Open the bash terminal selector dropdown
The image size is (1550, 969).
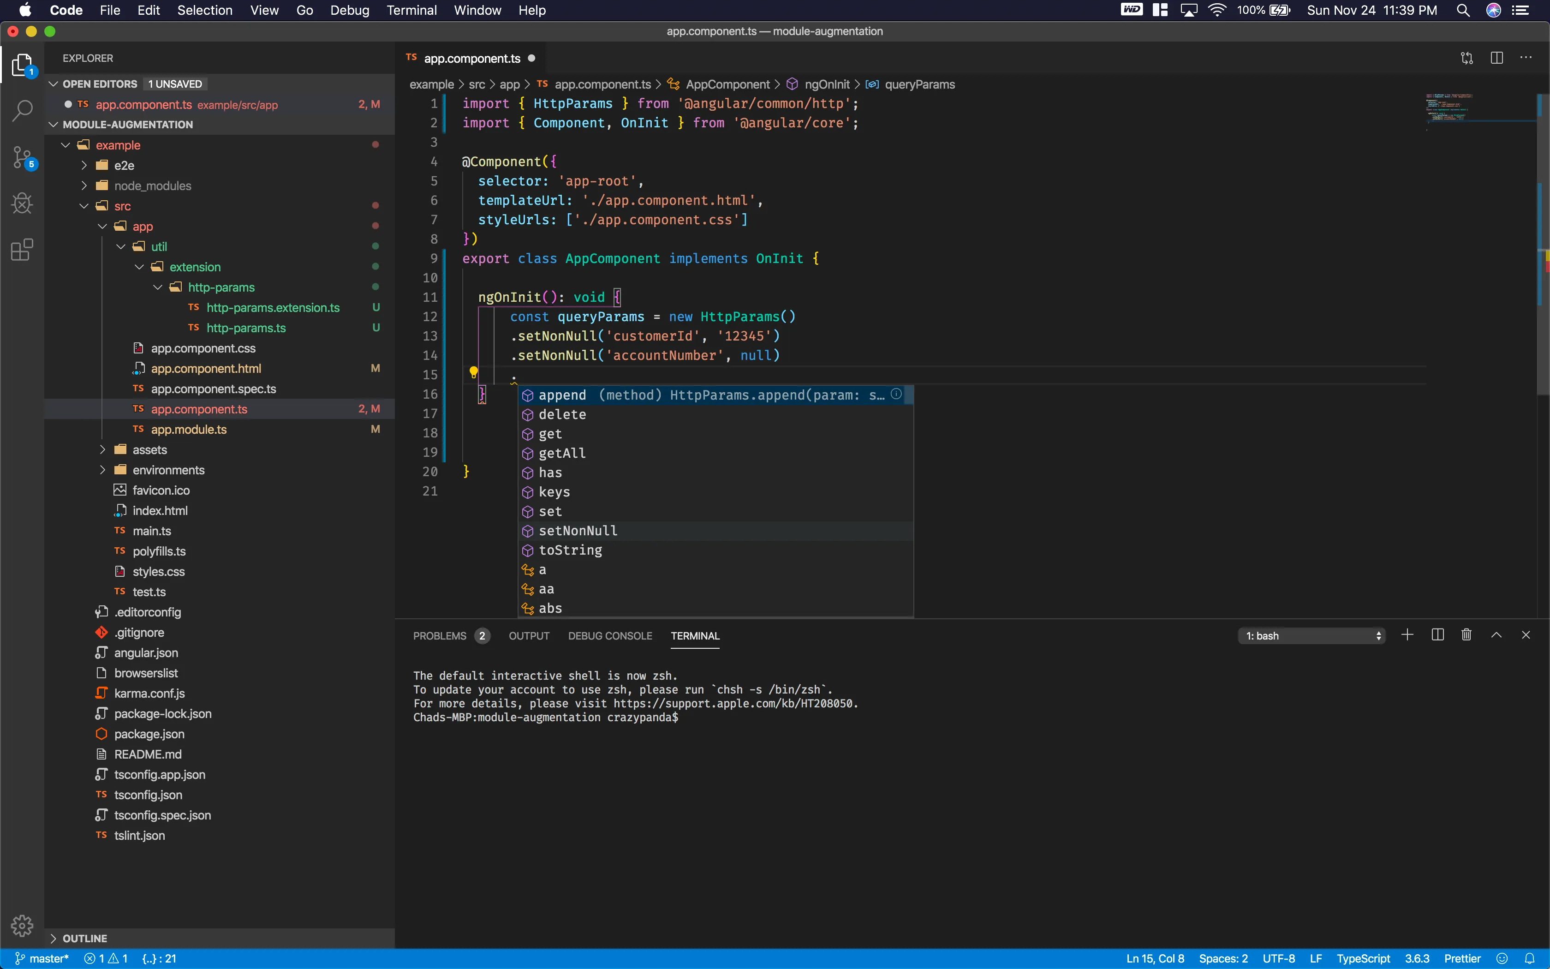point(1311,636)
